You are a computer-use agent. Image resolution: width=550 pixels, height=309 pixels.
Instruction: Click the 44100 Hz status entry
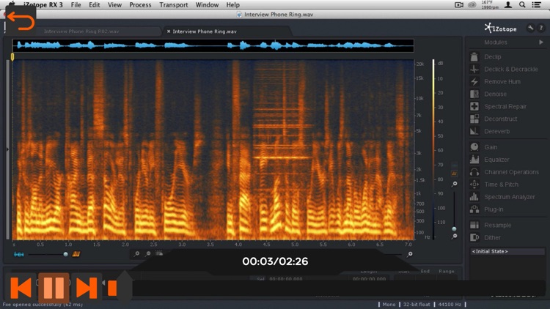(450, 305)
